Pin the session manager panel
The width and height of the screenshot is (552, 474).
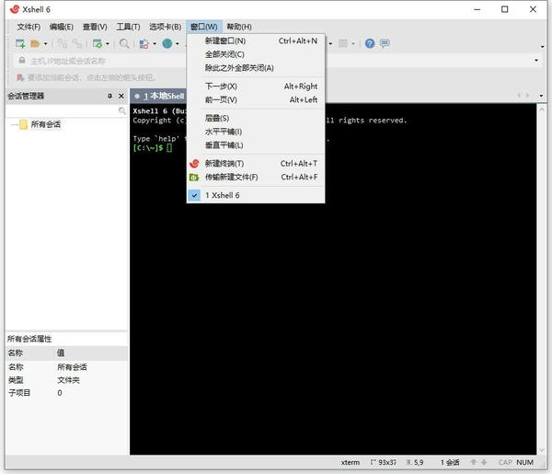(x=109, y=96)
